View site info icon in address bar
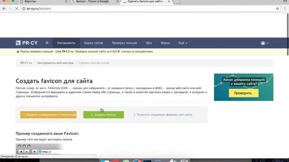Screen dimensions: 289x162 pos(24,9)
